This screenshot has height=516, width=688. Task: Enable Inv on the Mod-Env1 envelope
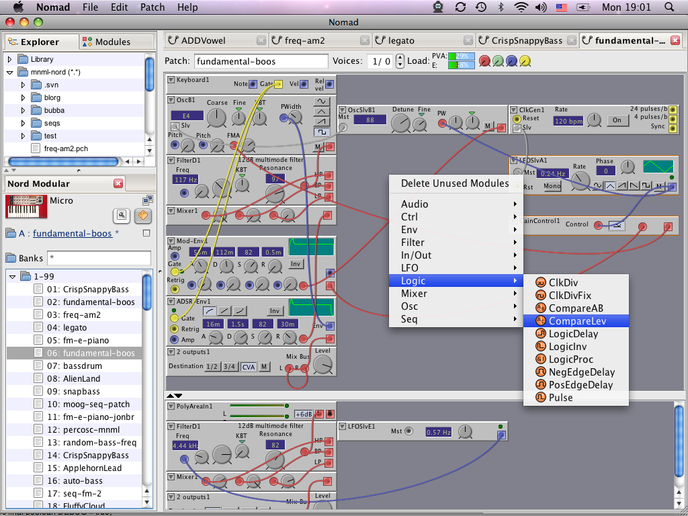click(296, 264)
